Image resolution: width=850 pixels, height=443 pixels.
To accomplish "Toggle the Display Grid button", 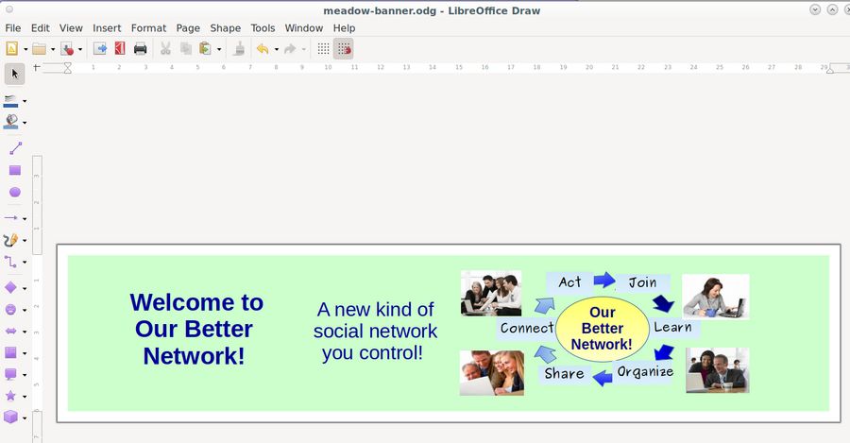I will 323,49.
